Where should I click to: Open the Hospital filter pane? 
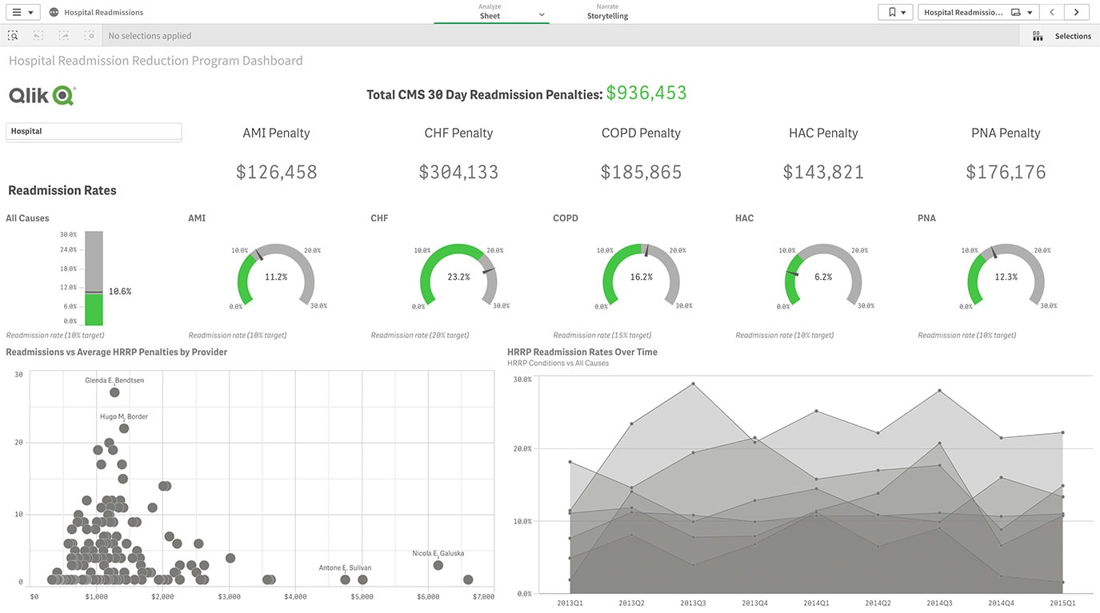coord(94,131)
